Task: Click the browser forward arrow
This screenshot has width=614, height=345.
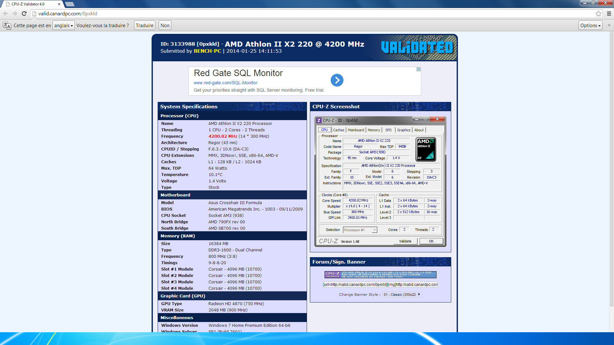Action: click(15, 13)
